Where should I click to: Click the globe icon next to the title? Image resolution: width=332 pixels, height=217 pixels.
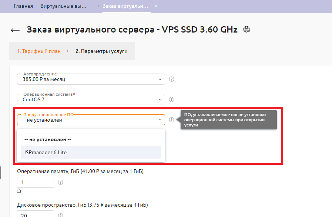click(247, 30)
